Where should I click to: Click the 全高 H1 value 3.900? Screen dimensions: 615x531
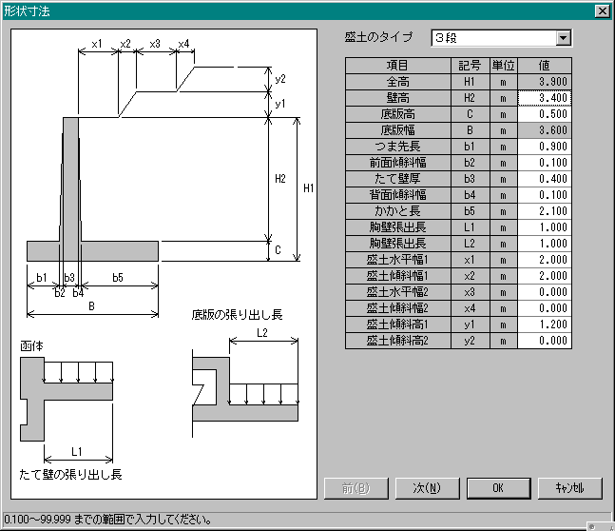(545, 82)
